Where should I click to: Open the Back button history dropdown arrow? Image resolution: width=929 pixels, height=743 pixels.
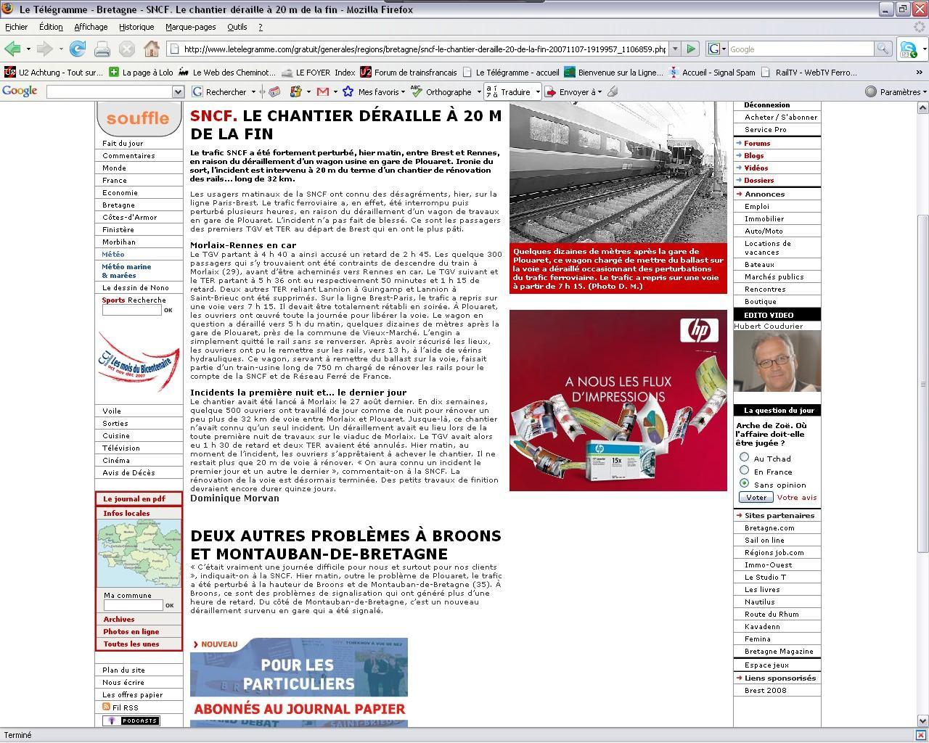pyautogui.click(x=28, y=49)
